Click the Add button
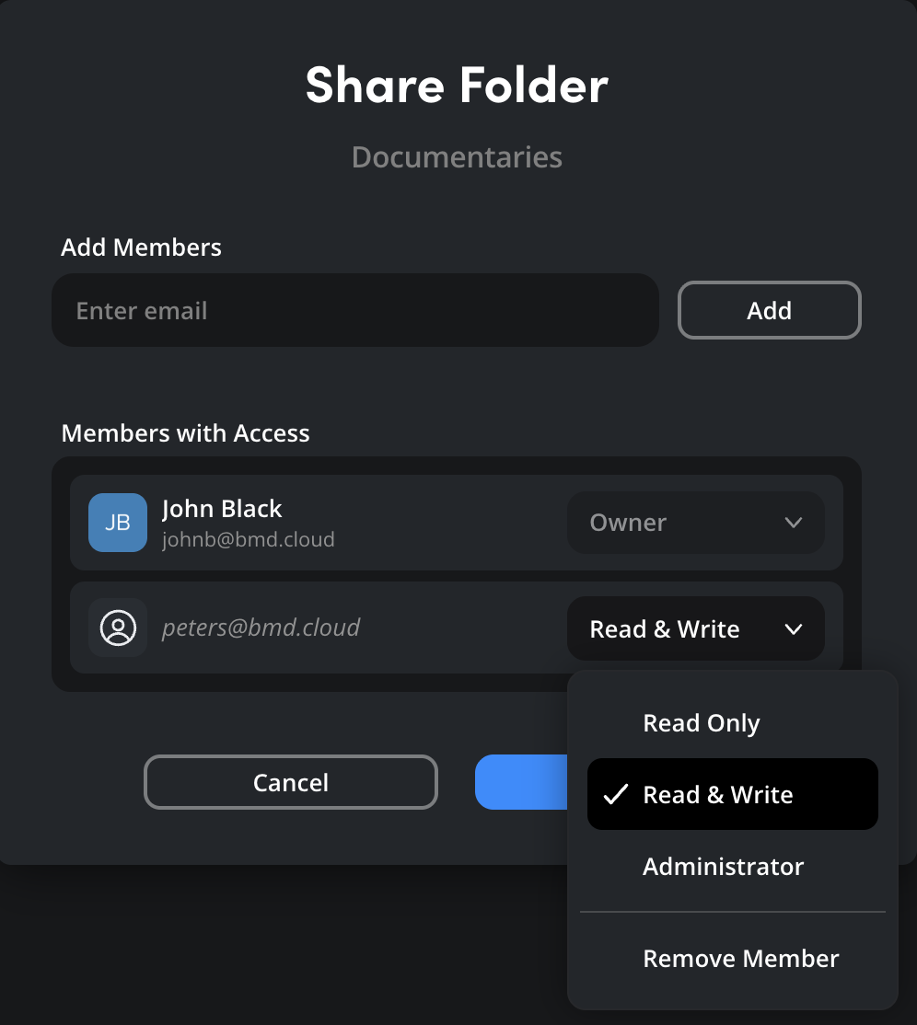 click(769, 310)
